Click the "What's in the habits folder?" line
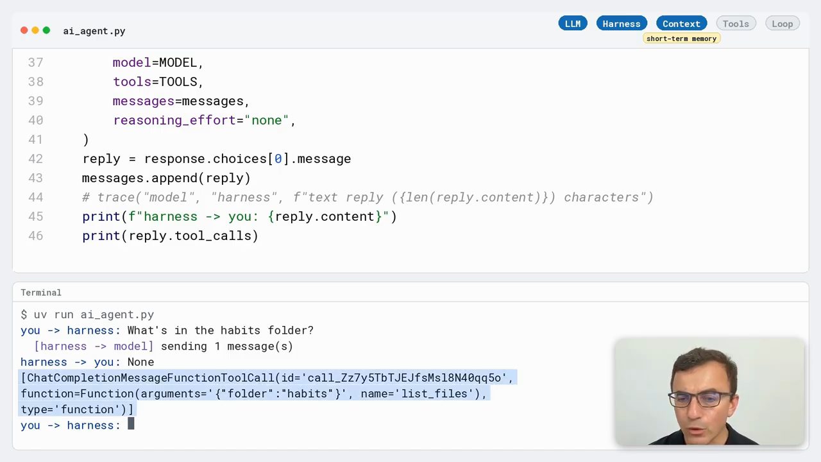This screenshot has height=462, width=821. [167, 330]
